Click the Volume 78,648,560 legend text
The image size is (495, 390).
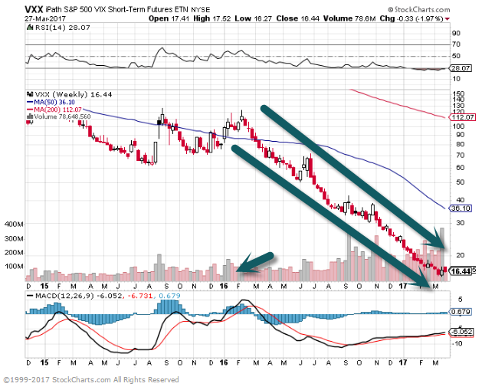[63, 116]
